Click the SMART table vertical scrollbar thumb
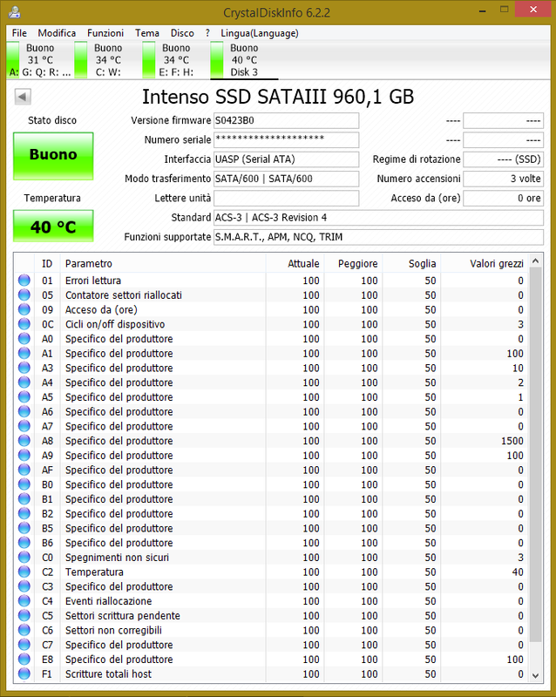Screen dimensions: 556x697 pyautogui.click(x=536, y=455)
